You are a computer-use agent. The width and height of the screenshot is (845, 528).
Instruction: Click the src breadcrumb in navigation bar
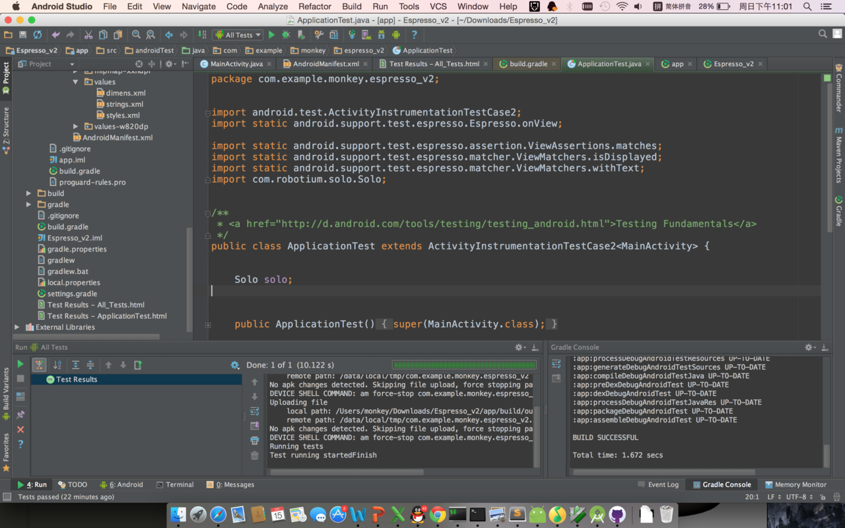(x=106, y=50)
